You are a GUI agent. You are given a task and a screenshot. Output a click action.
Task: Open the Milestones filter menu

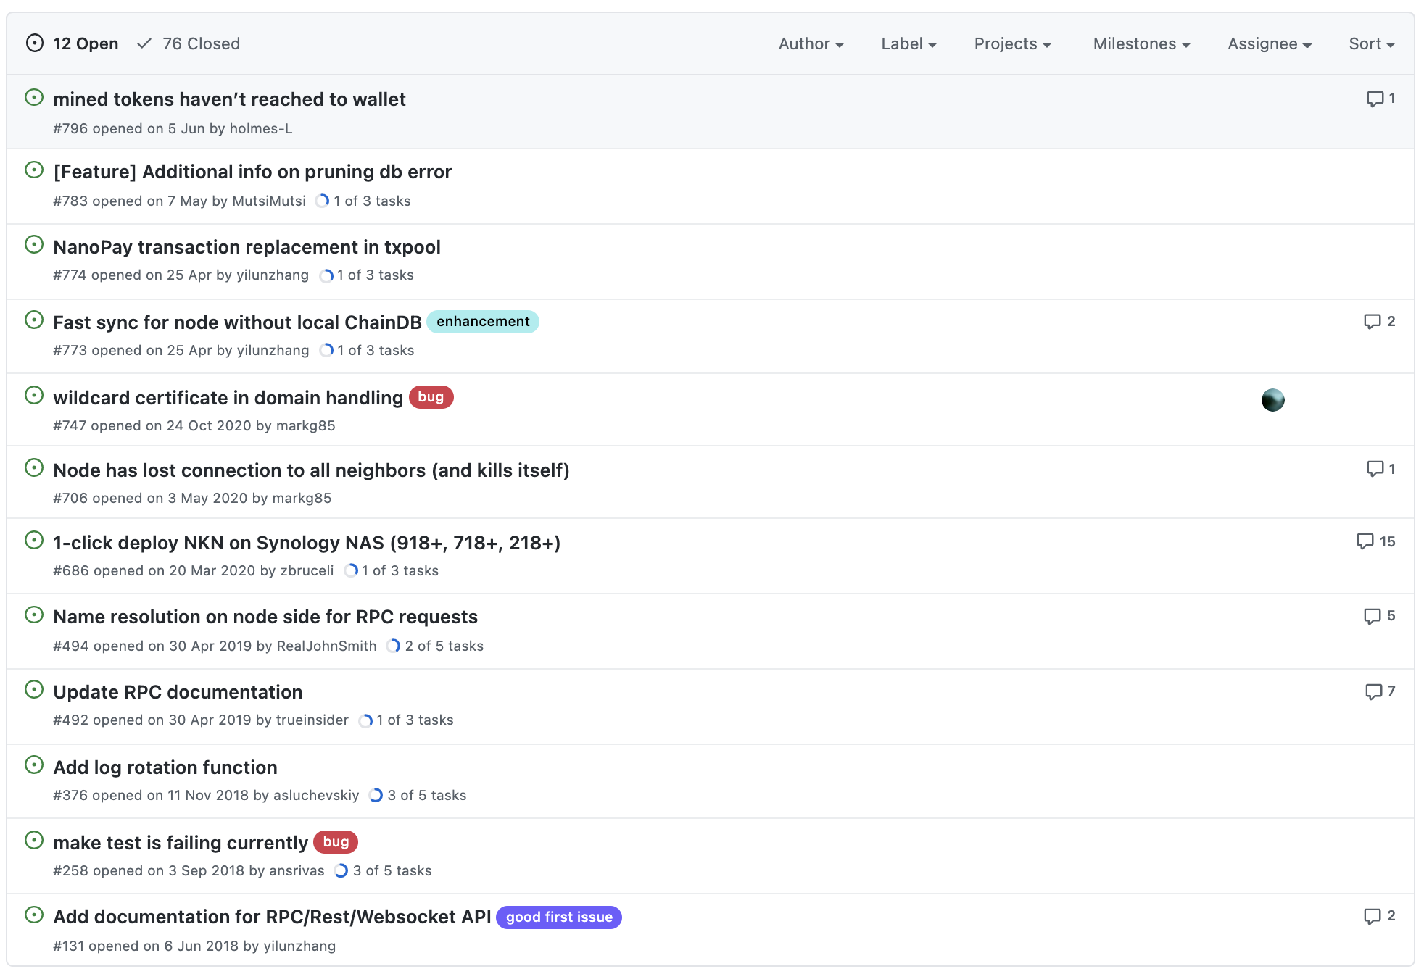(1141, 43)
